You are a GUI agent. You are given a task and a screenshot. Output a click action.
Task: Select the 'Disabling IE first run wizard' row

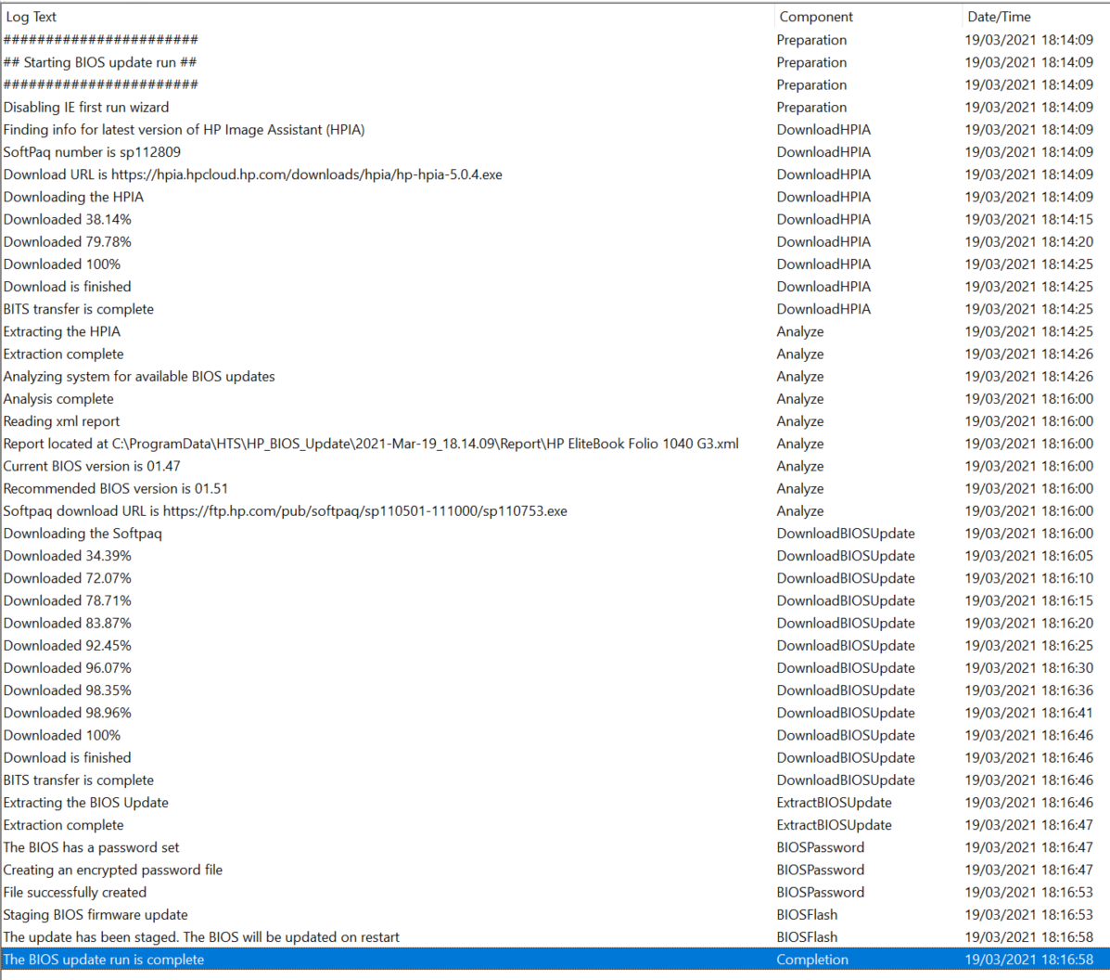[x=86, y=107]
